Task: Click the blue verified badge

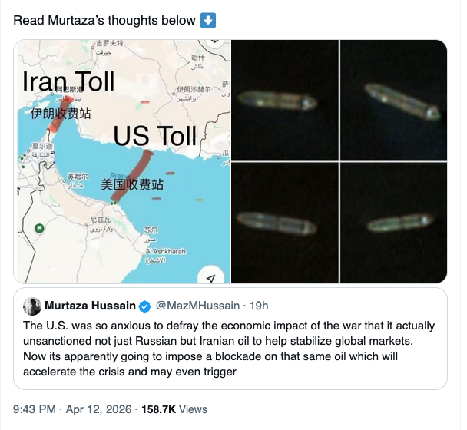Action: [144, 307]
